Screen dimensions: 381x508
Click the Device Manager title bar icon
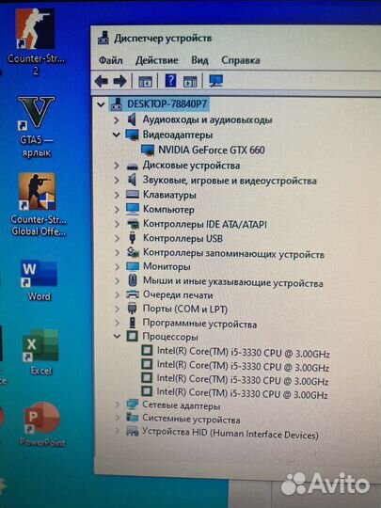coord(103,38)
